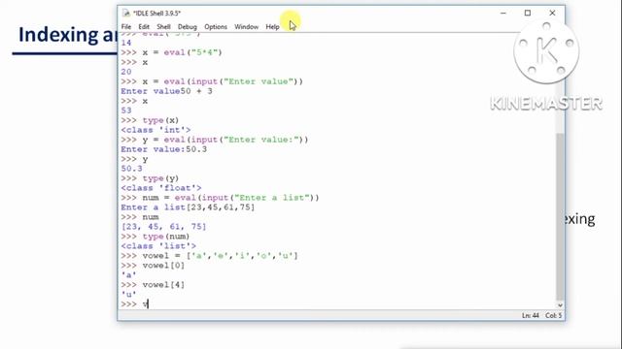Click the <class 'int'> output

click(155, 130)
